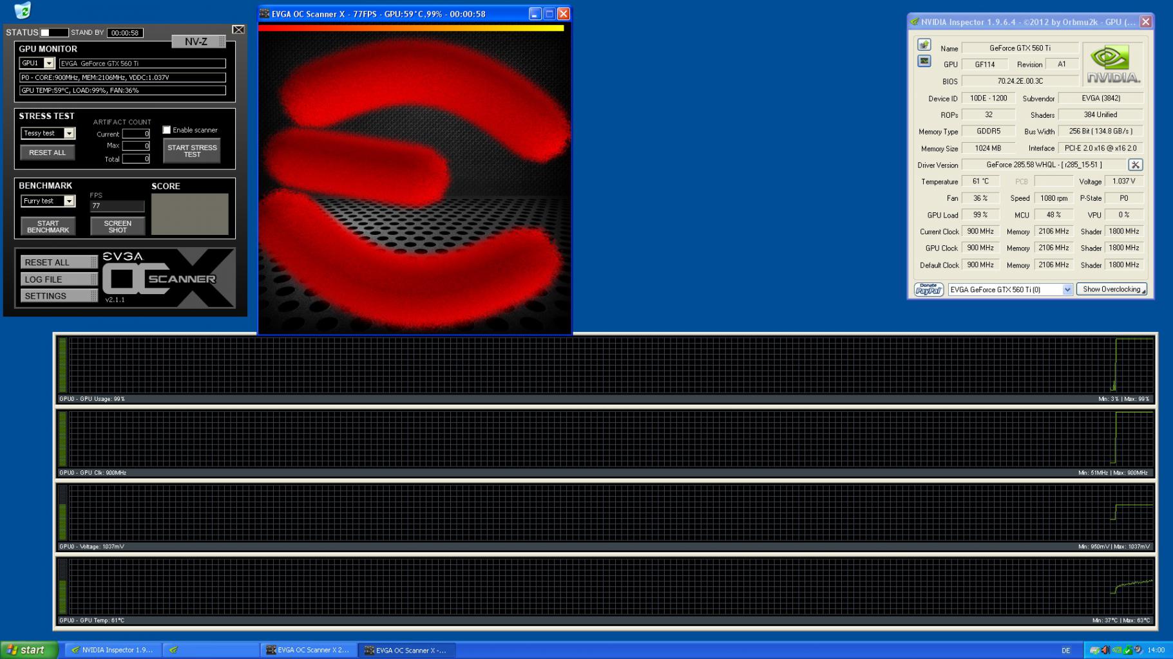The height and width of the screenshot is (659, 1173).
Task: Start the benchmark
Action: [x=48, y=226]
